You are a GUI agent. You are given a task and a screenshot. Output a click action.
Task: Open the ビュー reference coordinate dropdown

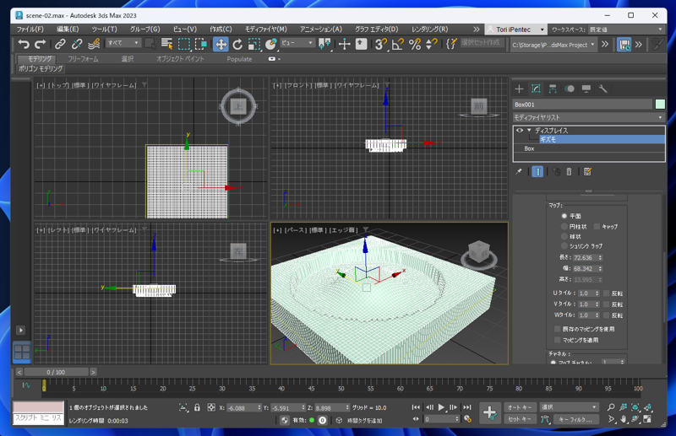coord(297,43)
